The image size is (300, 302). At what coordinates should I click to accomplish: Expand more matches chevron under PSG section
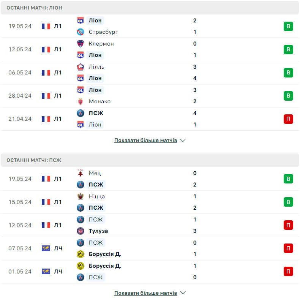tap(183, 293)
